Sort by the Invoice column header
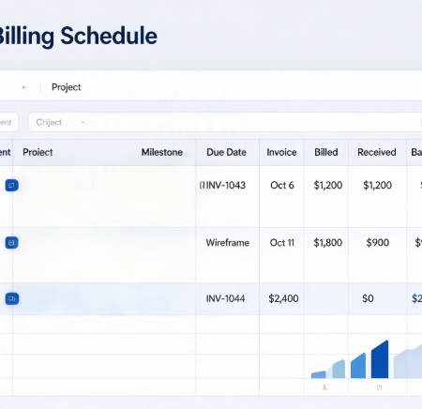Viewport: 422px width, 409px height. click(281, 152)
